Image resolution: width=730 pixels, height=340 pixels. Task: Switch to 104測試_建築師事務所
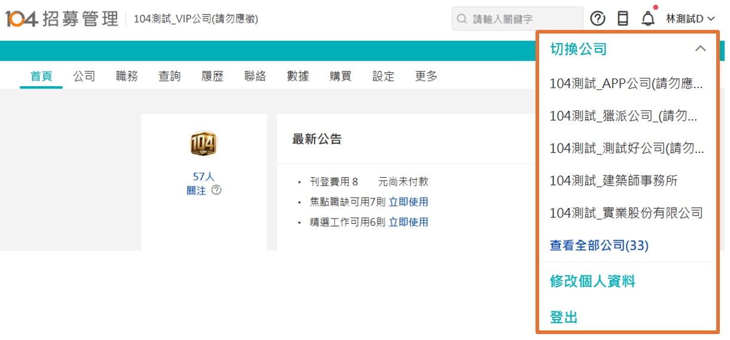point(613,180)
